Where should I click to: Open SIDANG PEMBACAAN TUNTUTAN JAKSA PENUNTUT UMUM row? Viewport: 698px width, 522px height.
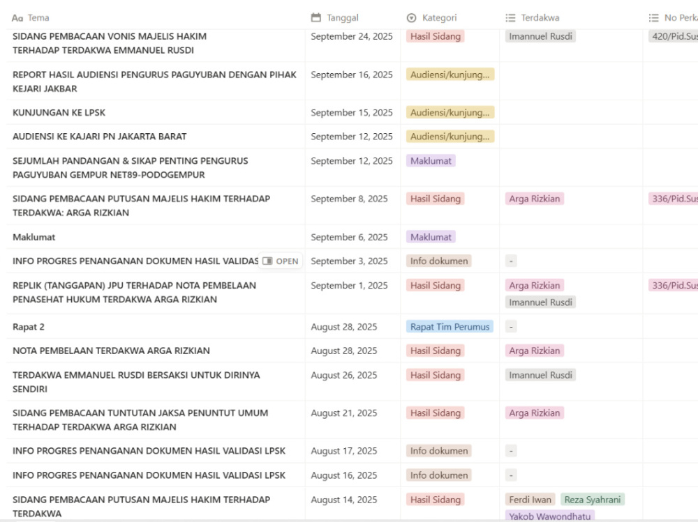coord(140,420)
